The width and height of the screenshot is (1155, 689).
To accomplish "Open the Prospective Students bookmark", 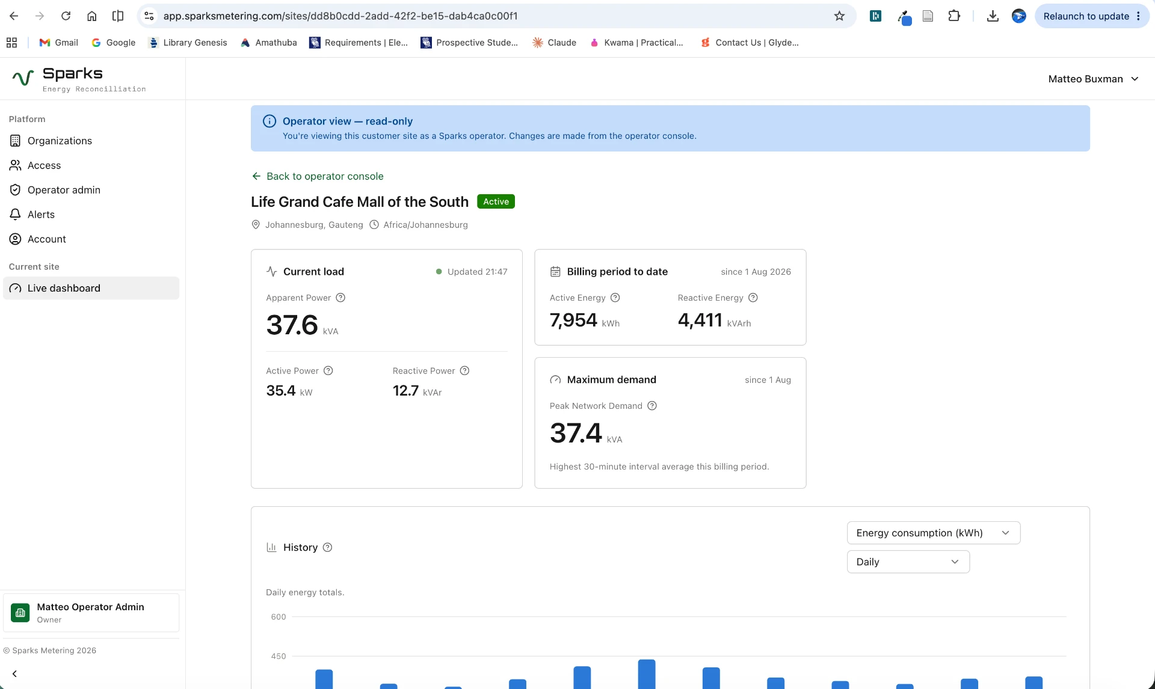I will [x=469, y=43].
